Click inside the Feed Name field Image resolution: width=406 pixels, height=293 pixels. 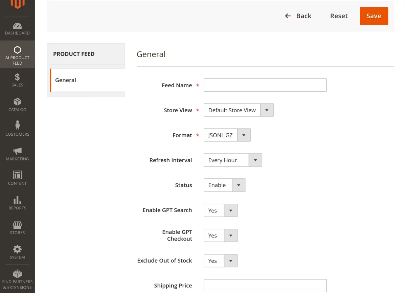click(x=265, y=85)
